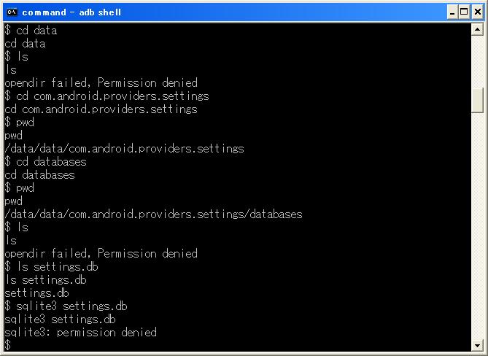The height and width of the screenshot is (356, 488).
Task: Click the standalone 'settings.db' output line
Action: coord(36,293)
